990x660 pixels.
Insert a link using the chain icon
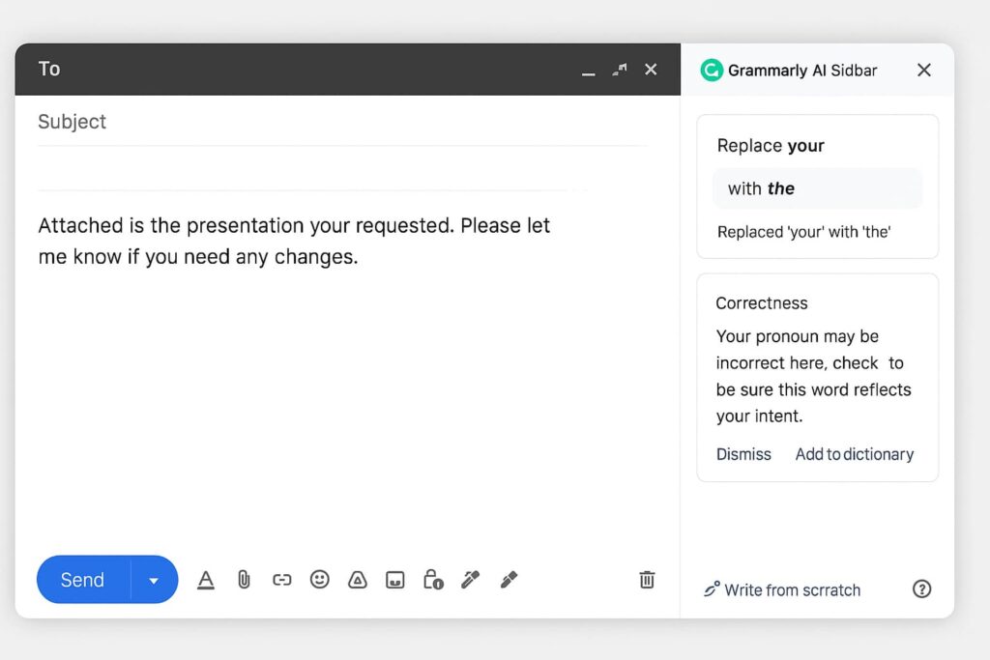click(x=281, y=579)
